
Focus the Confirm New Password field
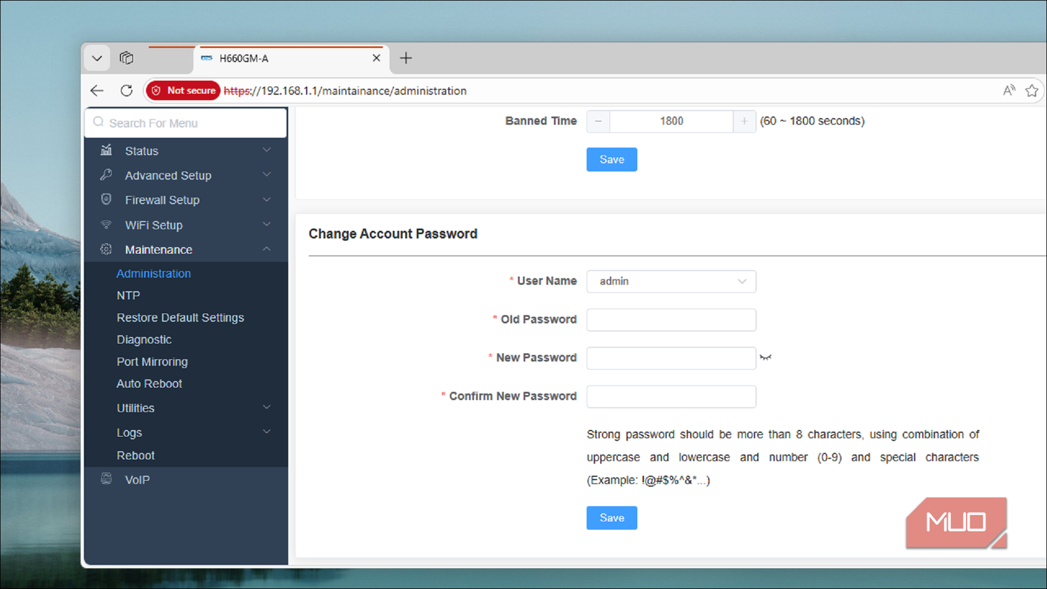[671, 397]
